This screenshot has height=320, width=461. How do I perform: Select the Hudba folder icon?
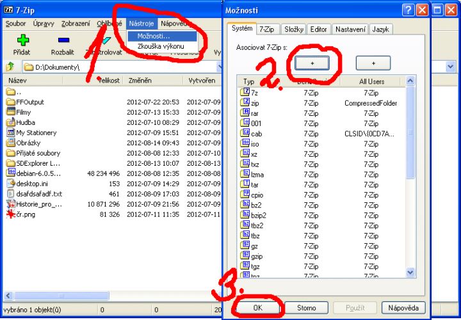click(x=11, y=122)
